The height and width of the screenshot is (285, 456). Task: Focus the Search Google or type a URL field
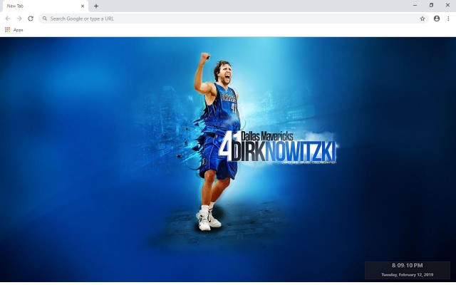point(234,19)
